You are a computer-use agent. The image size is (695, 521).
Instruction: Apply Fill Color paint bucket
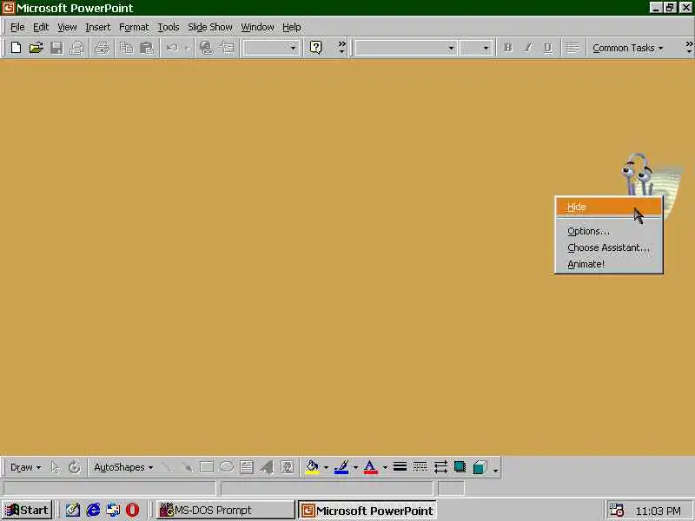pyautogui.click(x=312, y=467)
